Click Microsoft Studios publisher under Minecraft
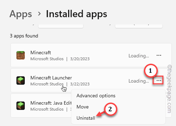The height and width of the screenshot is (126, 176). pos(47,59)
